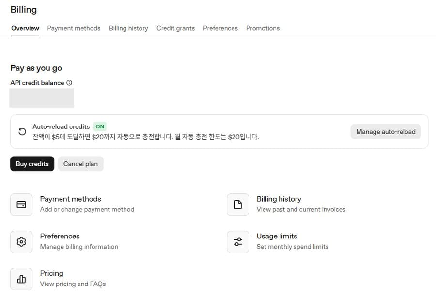The height and width of the screenshot is (300, 436).
Task: Click the hidden credit balance placeholder box
Action: [x=42, y=98]
